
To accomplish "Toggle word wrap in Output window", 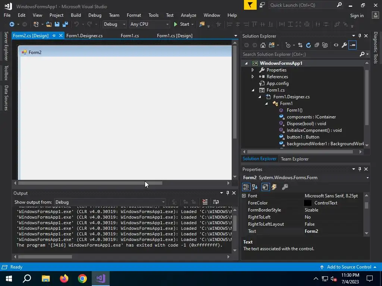I will pyautogui.click(x=216, y=202).
